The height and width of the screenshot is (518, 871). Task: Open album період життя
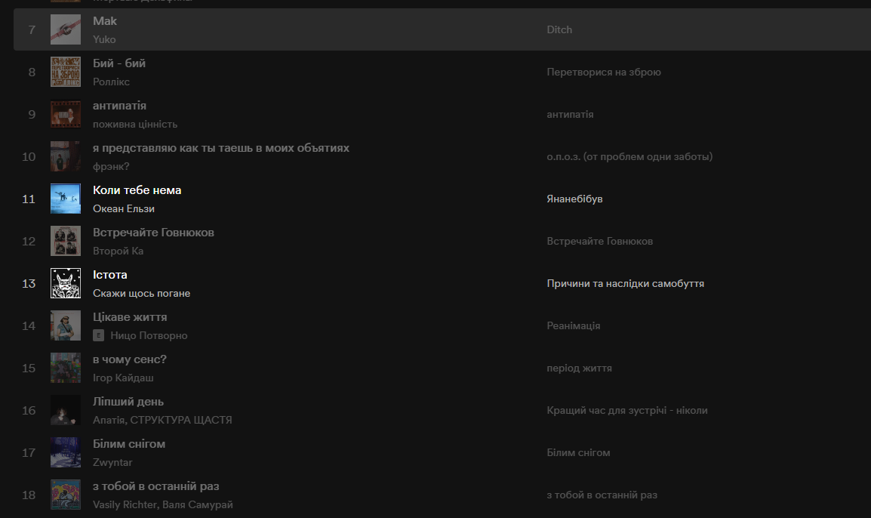[x=580, y=368]
